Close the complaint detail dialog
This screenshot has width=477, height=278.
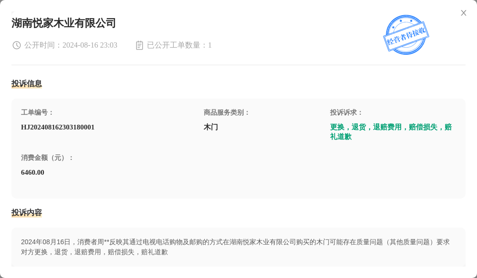coord(464,13)
